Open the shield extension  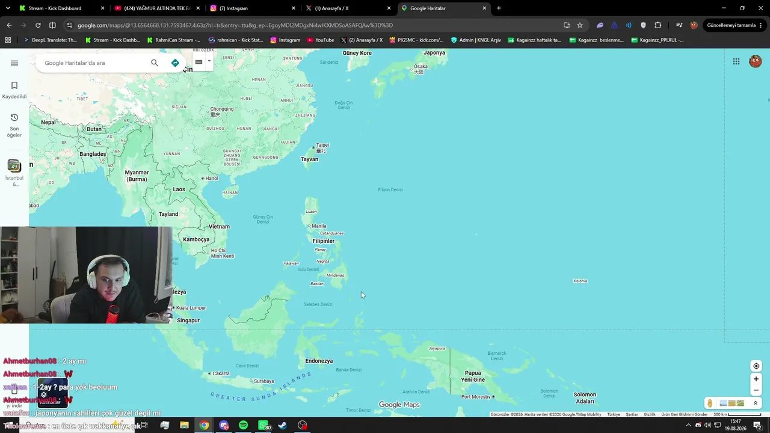(x=643, y=25)
